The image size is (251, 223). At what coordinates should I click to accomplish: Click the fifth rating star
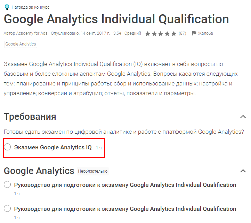click(174, 34)
